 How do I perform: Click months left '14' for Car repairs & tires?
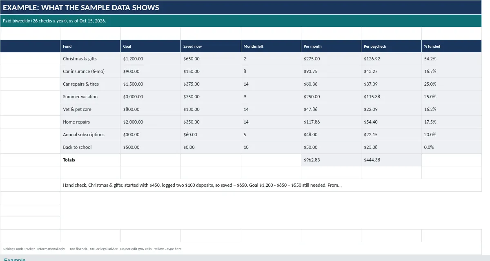tap(271, 84)
